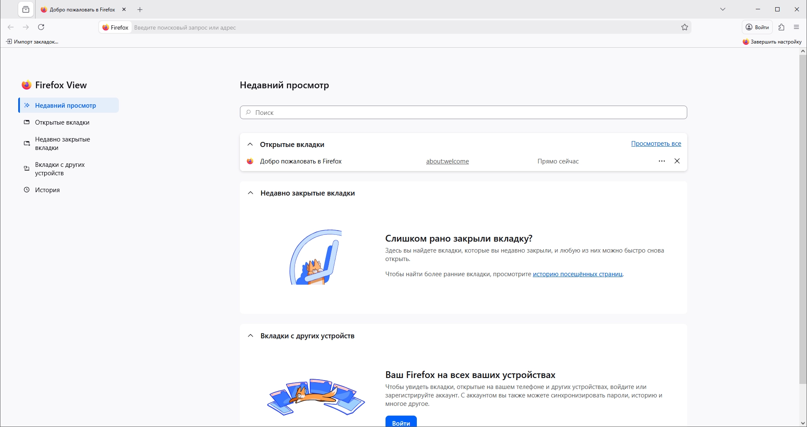Click the Просмотреть все link

656,144
